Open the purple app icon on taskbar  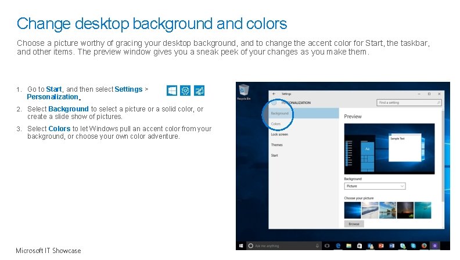tap(435, 246)
